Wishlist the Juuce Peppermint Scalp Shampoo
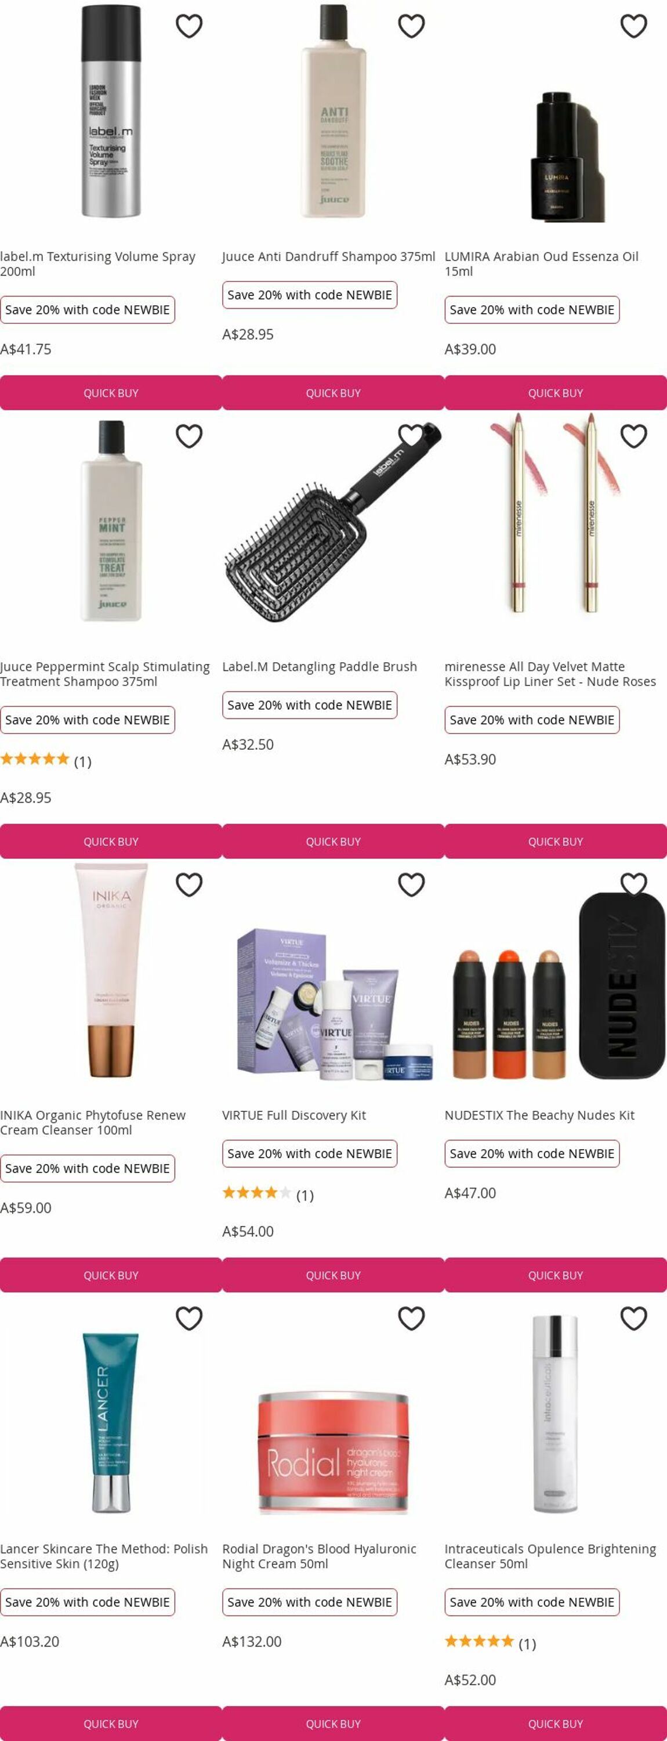 [189, 436]
